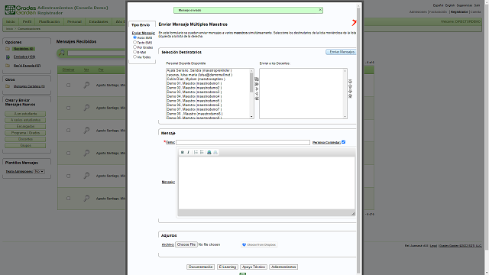This screenshot has width=489, height=275.
Task: Click second transfer icon between teacher lists
Action: click(x=257, y=84)
